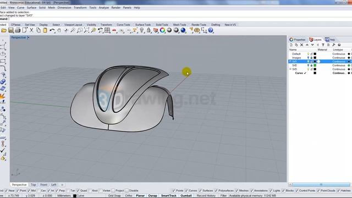The width and height of the screenshot is (352, 198).
Task: Toggle the Perp osnap checkbox
Action: pyautogui.click(x=57, y=191)
